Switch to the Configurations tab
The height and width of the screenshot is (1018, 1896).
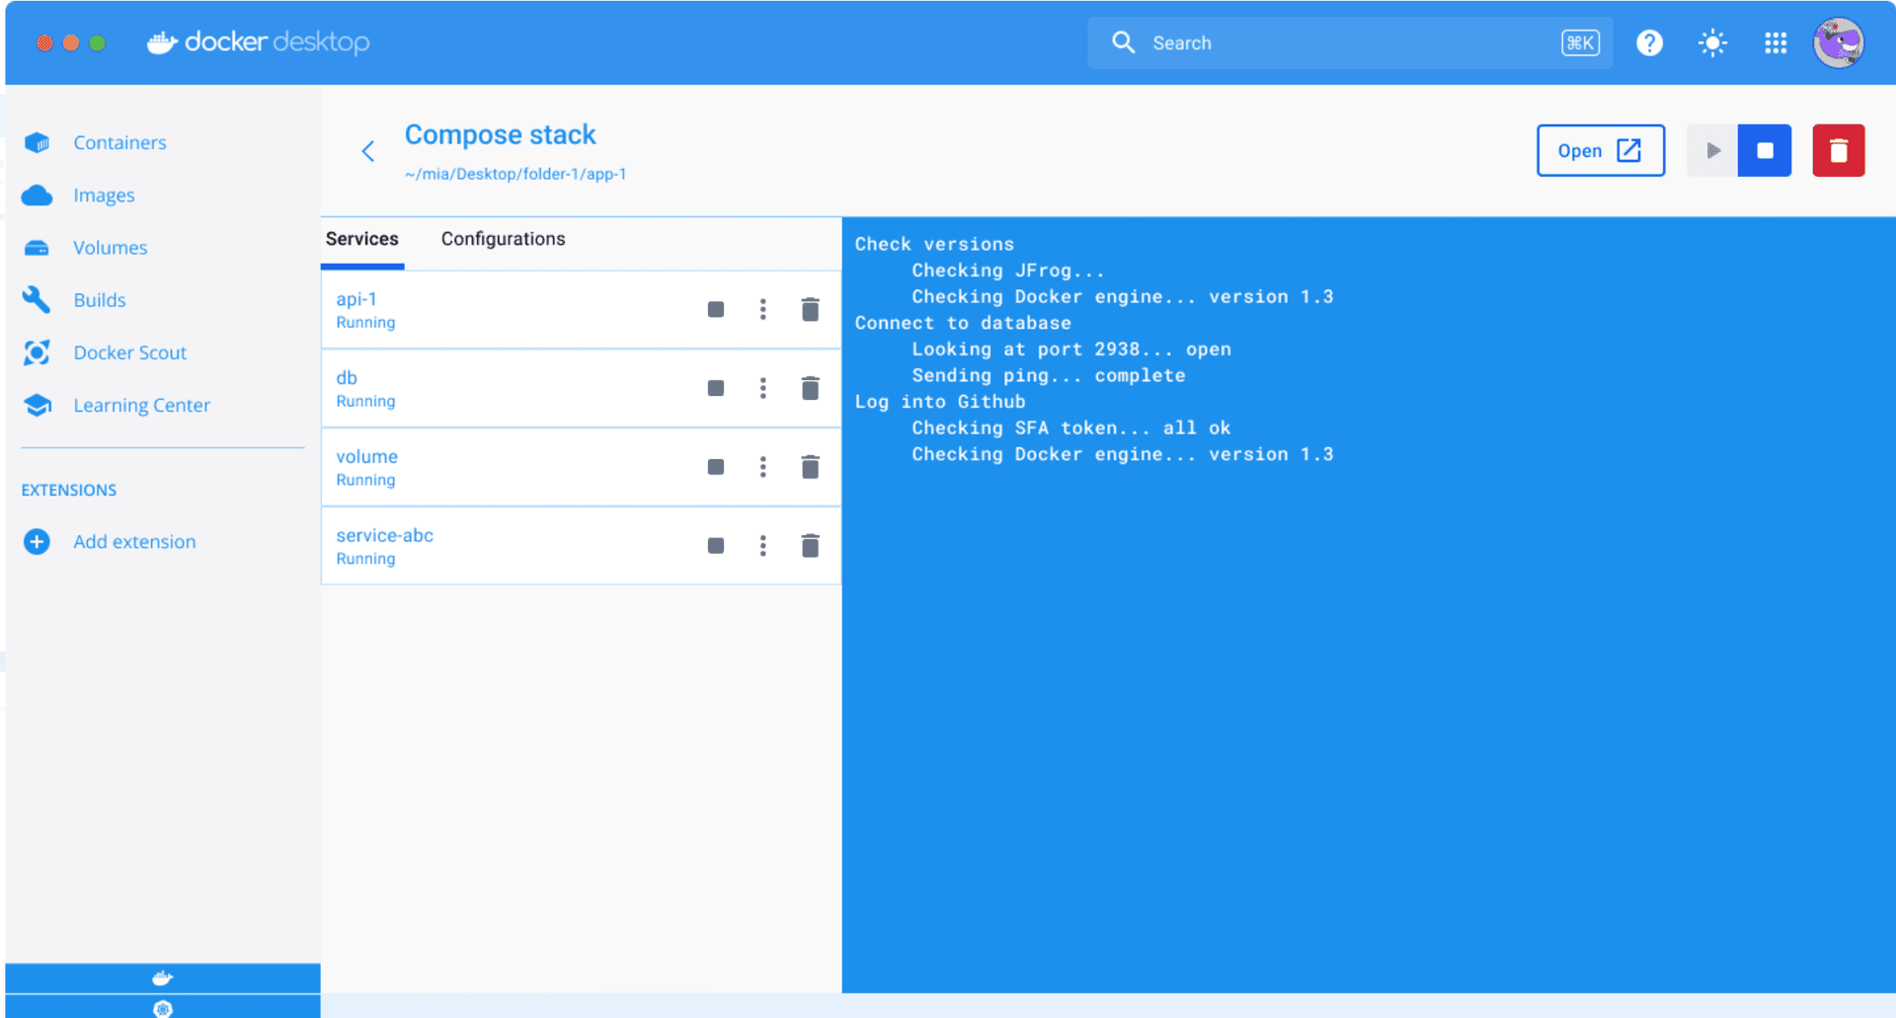pyautogui.click(x=503, y=239)
